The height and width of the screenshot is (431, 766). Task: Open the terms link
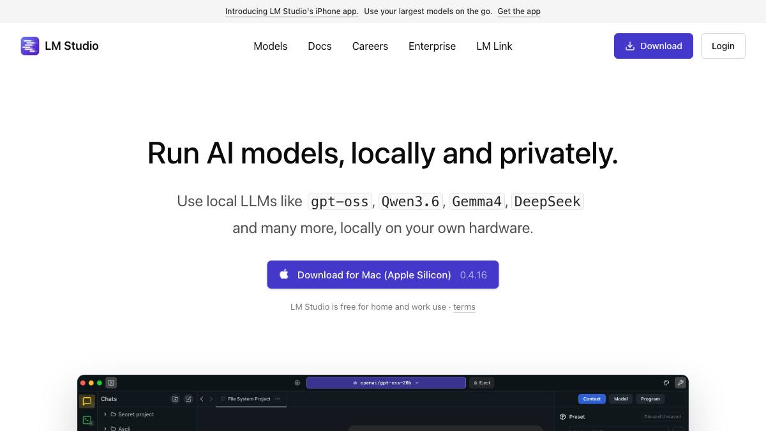(x=464, y=307)
